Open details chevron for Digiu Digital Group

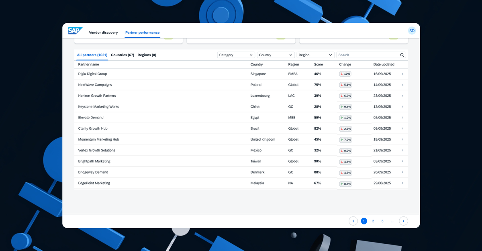tap(402, 74)
